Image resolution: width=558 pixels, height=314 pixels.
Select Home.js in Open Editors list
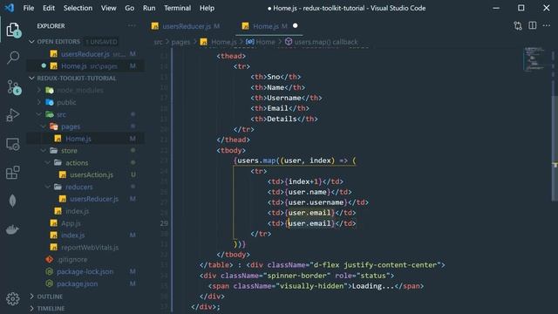click(x=85, y=66)
